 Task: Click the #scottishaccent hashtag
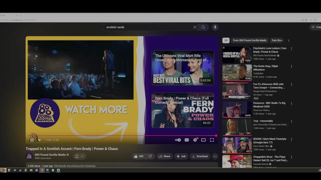[x=76, y=166]
